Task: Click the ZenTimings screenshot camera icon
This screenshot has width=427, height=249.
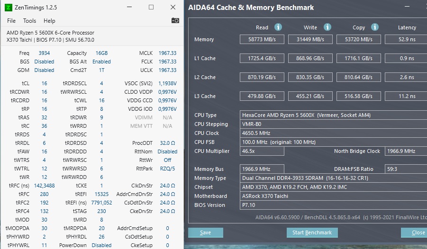Action: pos(175,20)
